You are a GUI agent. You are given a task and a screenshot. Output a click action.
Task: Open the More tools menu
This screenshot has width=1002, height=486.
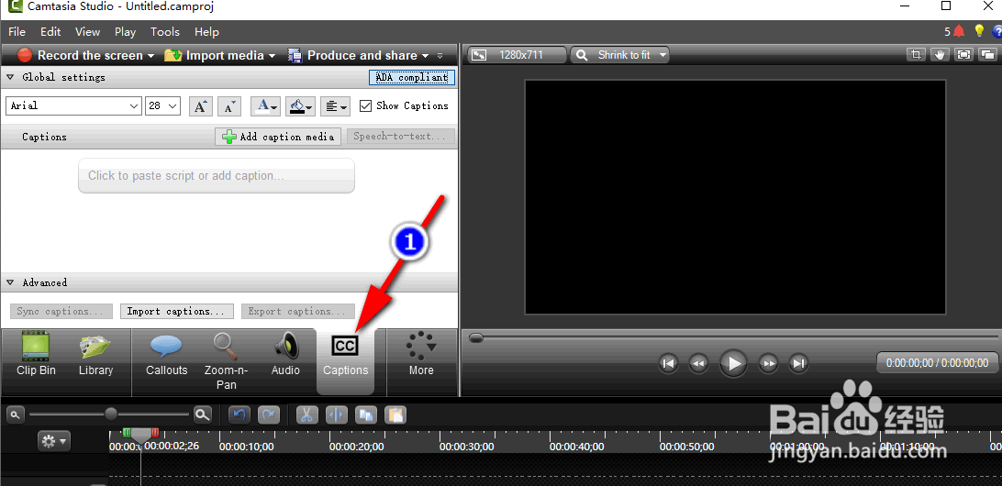pos(421,353)
